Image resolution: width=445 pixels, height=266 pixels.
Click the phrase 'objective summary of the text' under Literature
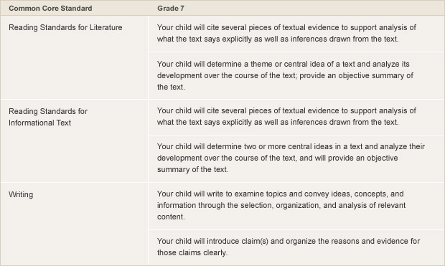click(285, 82)
